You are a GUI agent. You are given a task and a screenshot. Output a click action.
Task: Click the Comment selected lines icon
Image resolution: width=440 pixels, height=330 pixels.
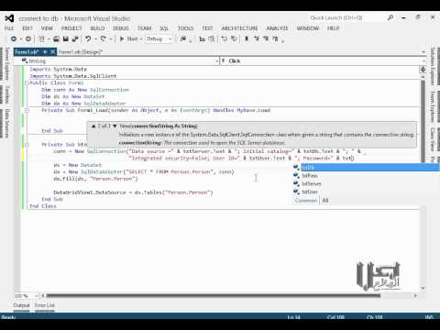[x=202, y=38]
